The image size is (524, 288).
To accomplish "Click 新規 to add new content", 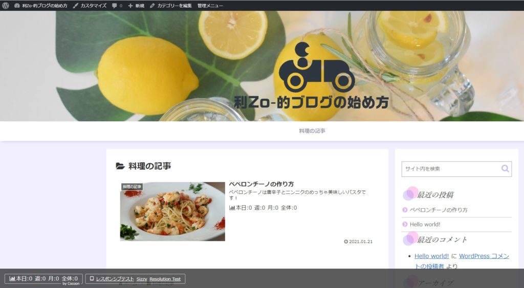I will point(136,6).
